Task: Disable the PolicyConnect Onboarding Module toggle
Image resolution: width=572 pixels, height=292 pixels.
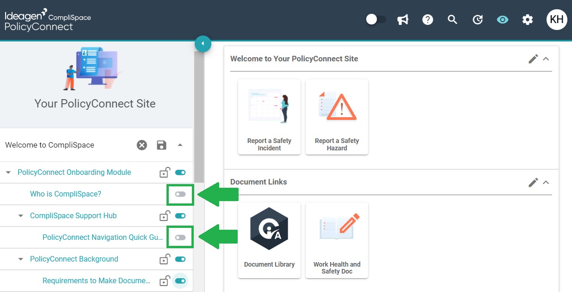Action: (x=180, y=173)
